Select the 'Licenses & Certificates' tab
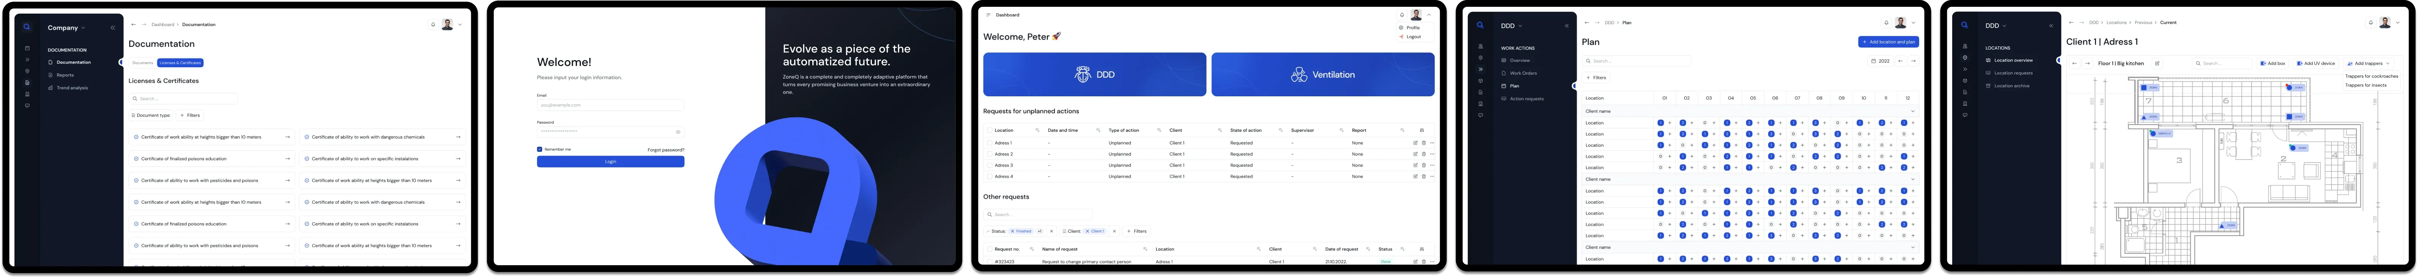This screenshot has height=278, width=2418. (180, 63)
